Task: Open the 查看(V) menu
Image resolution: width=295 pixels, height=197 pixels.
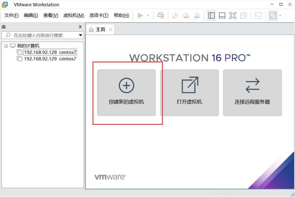Action: [x=51, y=15]
